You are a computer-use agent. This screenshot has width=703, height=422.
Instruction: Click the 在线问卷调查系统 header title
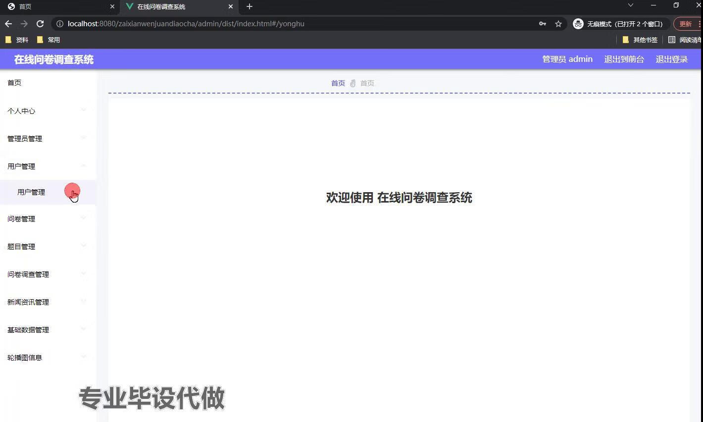(54, 59)
